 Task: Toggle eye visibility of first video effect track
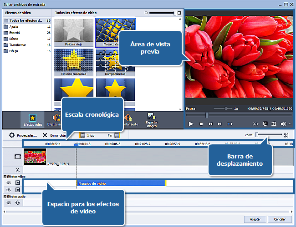pos(8,183)
